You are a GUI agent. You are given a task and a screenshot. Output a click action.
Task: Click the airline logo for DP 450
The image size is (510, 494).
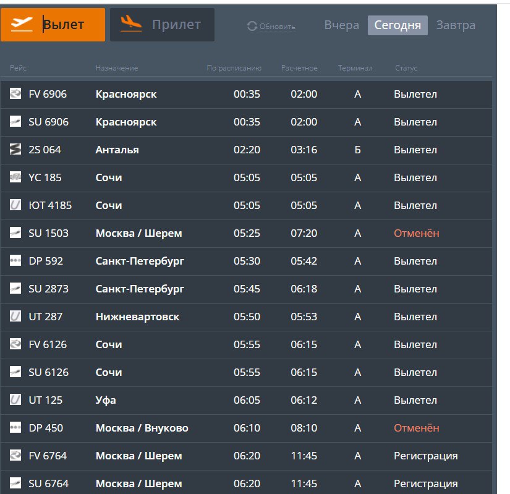point(15,427)
